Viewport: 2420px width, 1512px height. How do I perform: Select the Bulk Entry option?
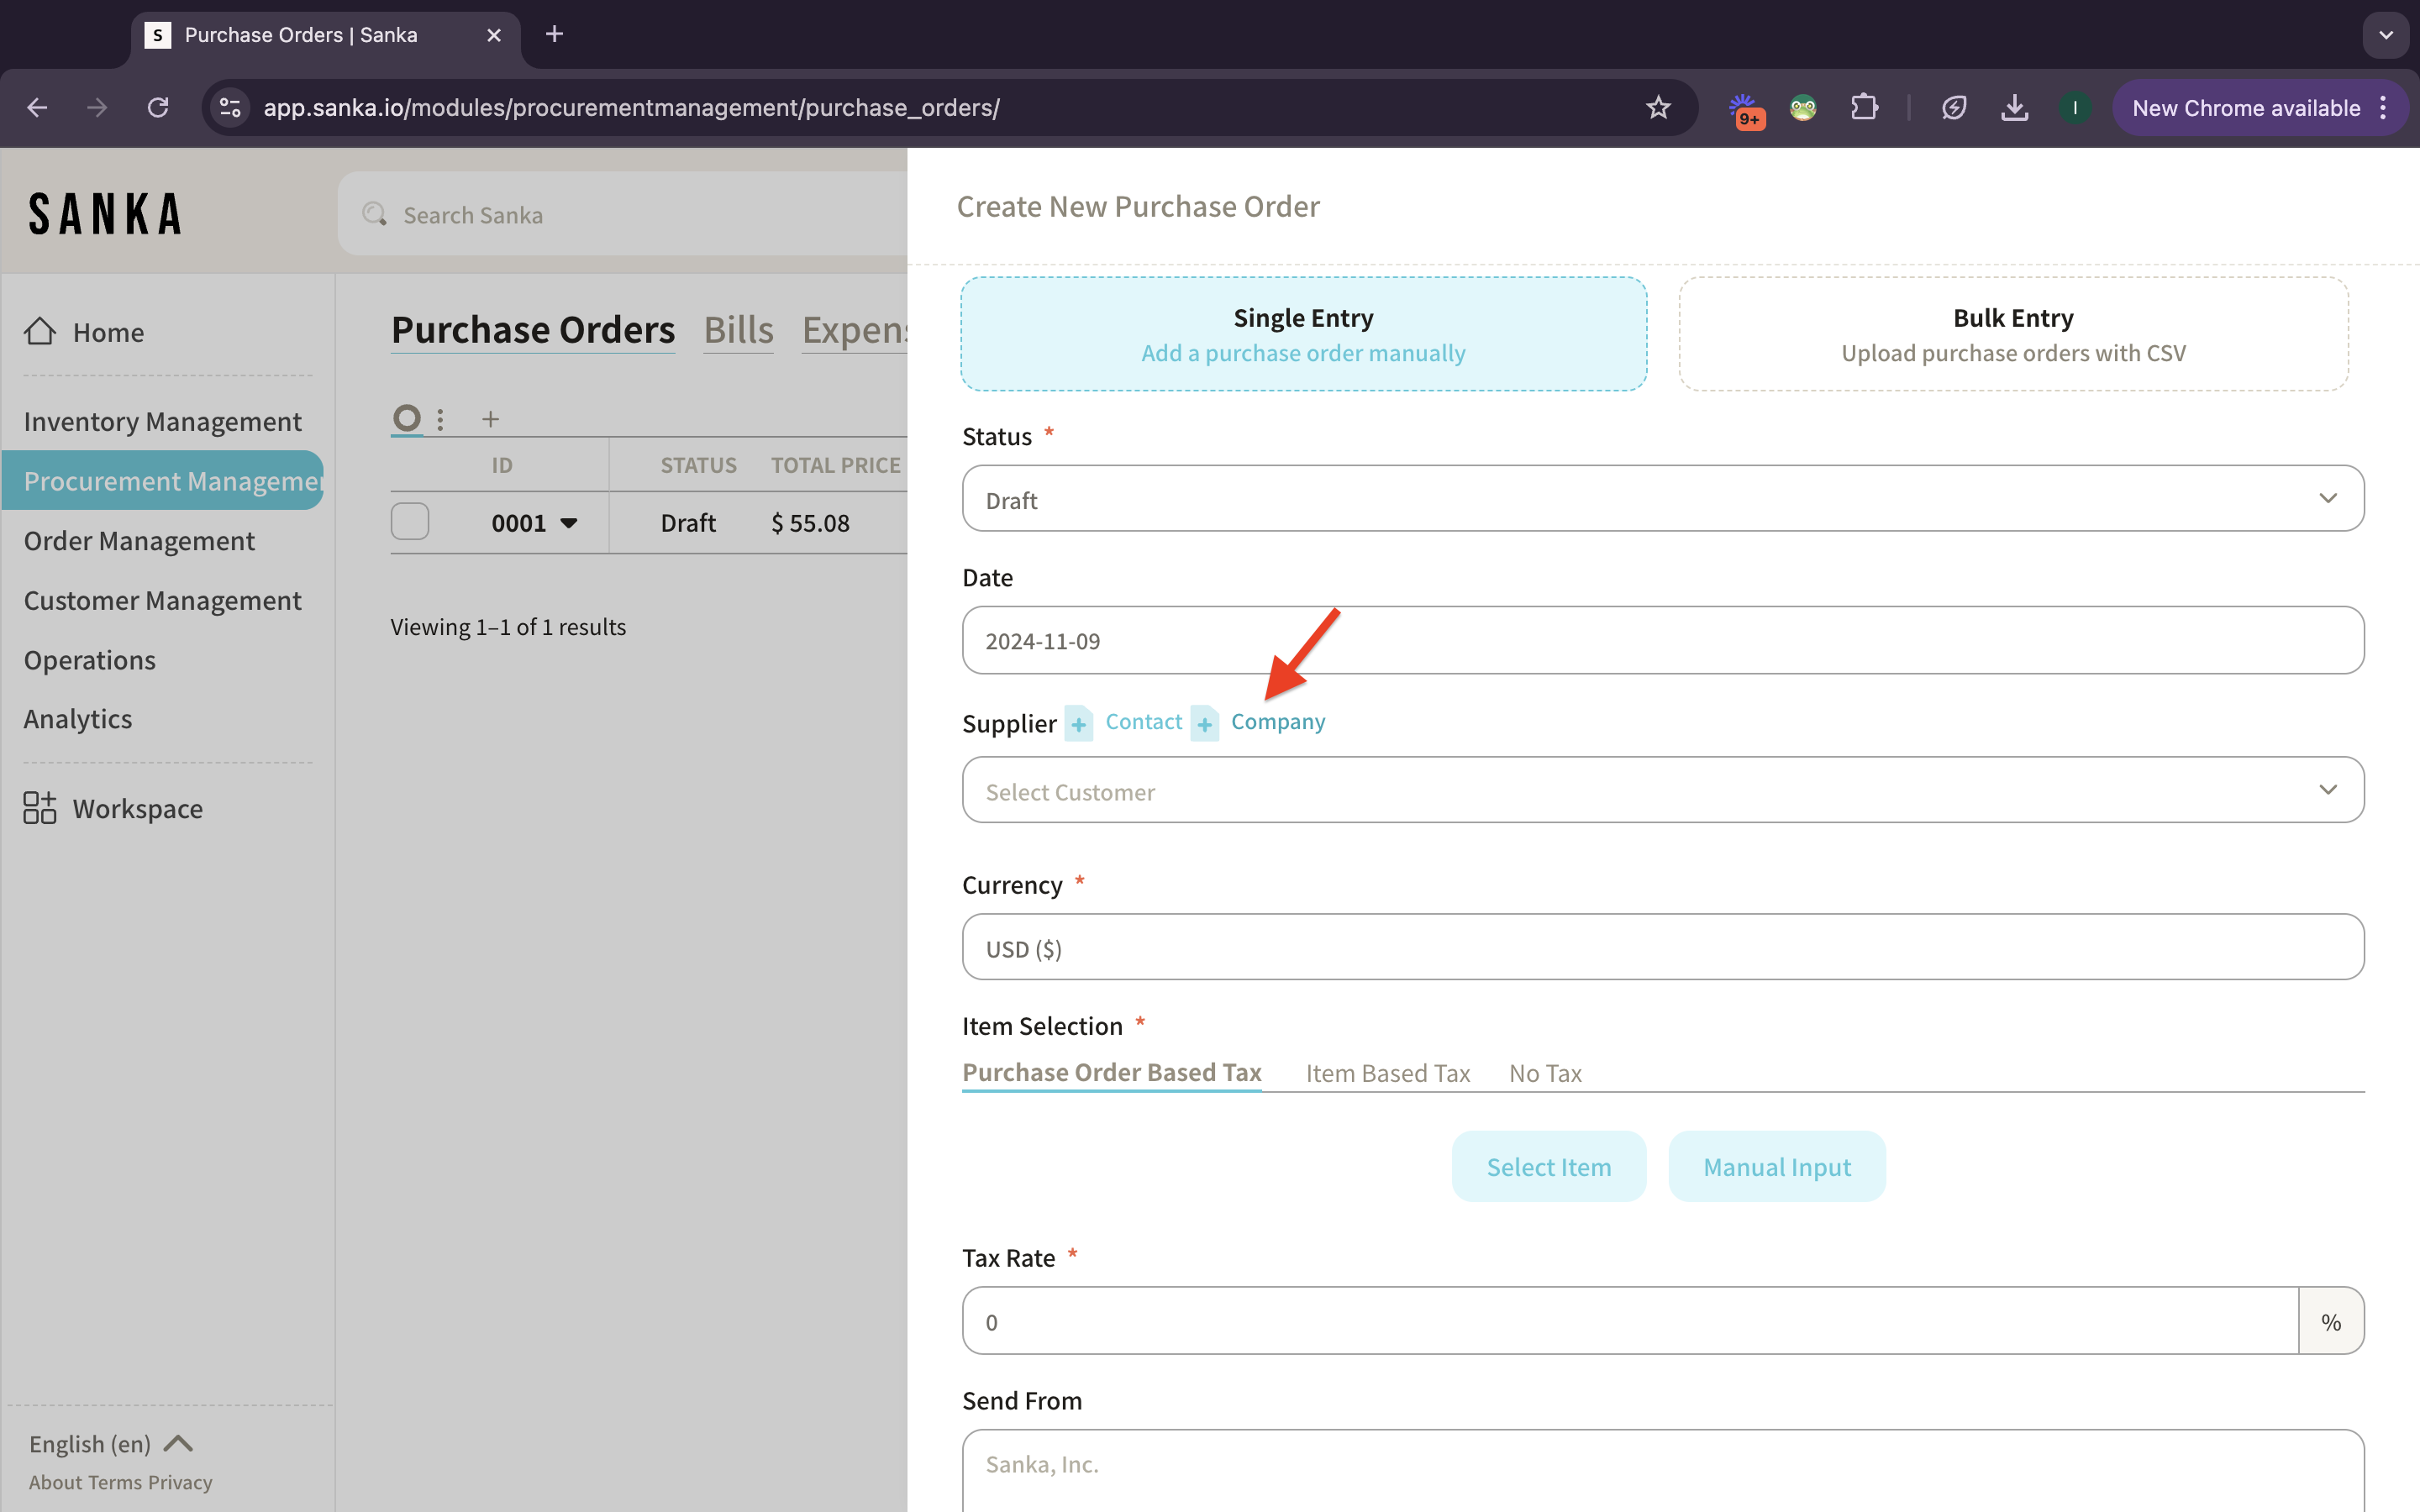coord(2013,334)
